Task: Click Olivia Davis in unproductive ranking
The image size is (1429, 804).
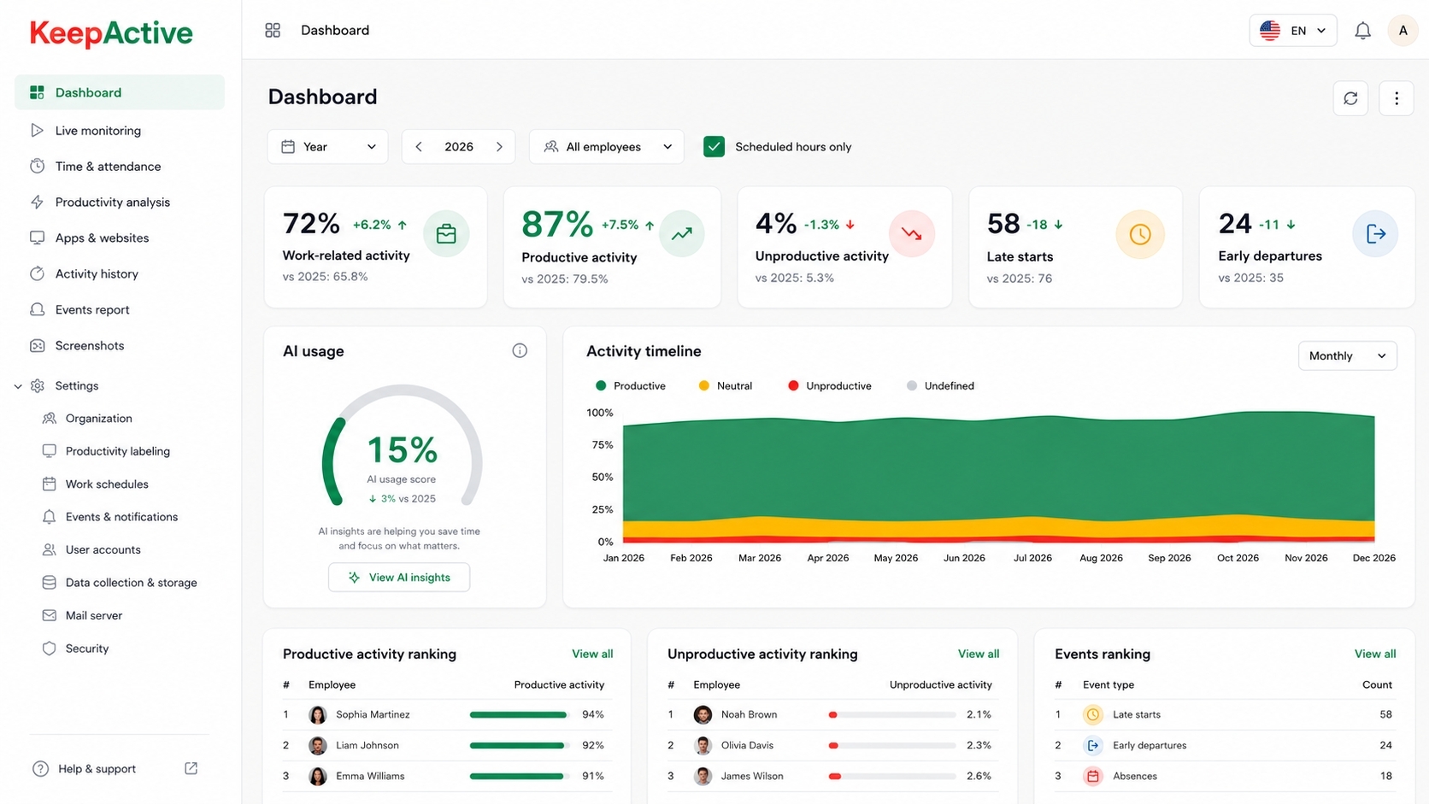Action: 747,745
